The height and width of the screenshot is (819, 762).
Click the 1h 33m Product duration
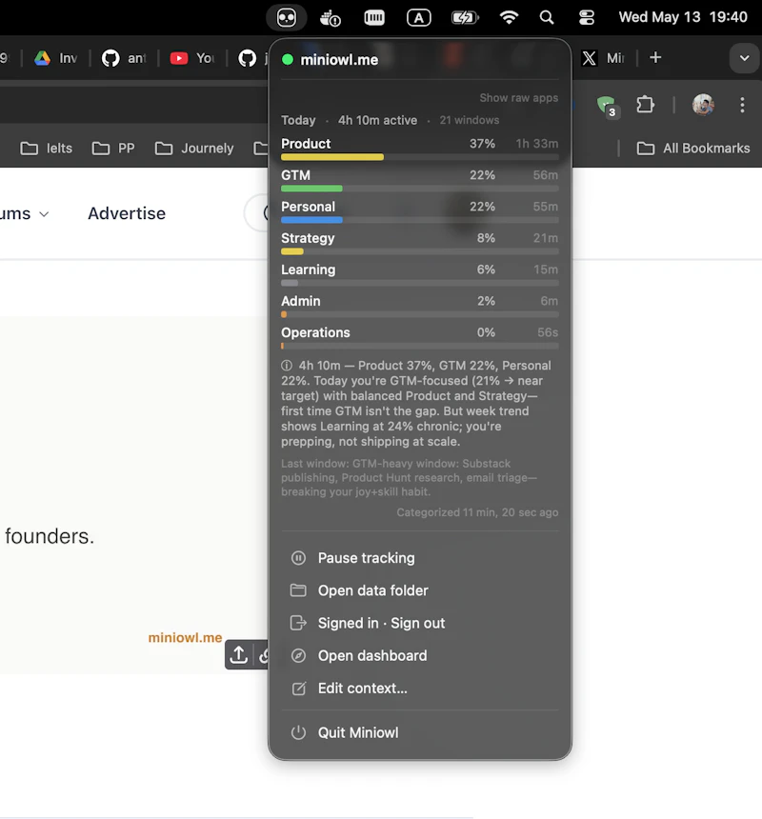pyautogui.click(x=537, y=144)
